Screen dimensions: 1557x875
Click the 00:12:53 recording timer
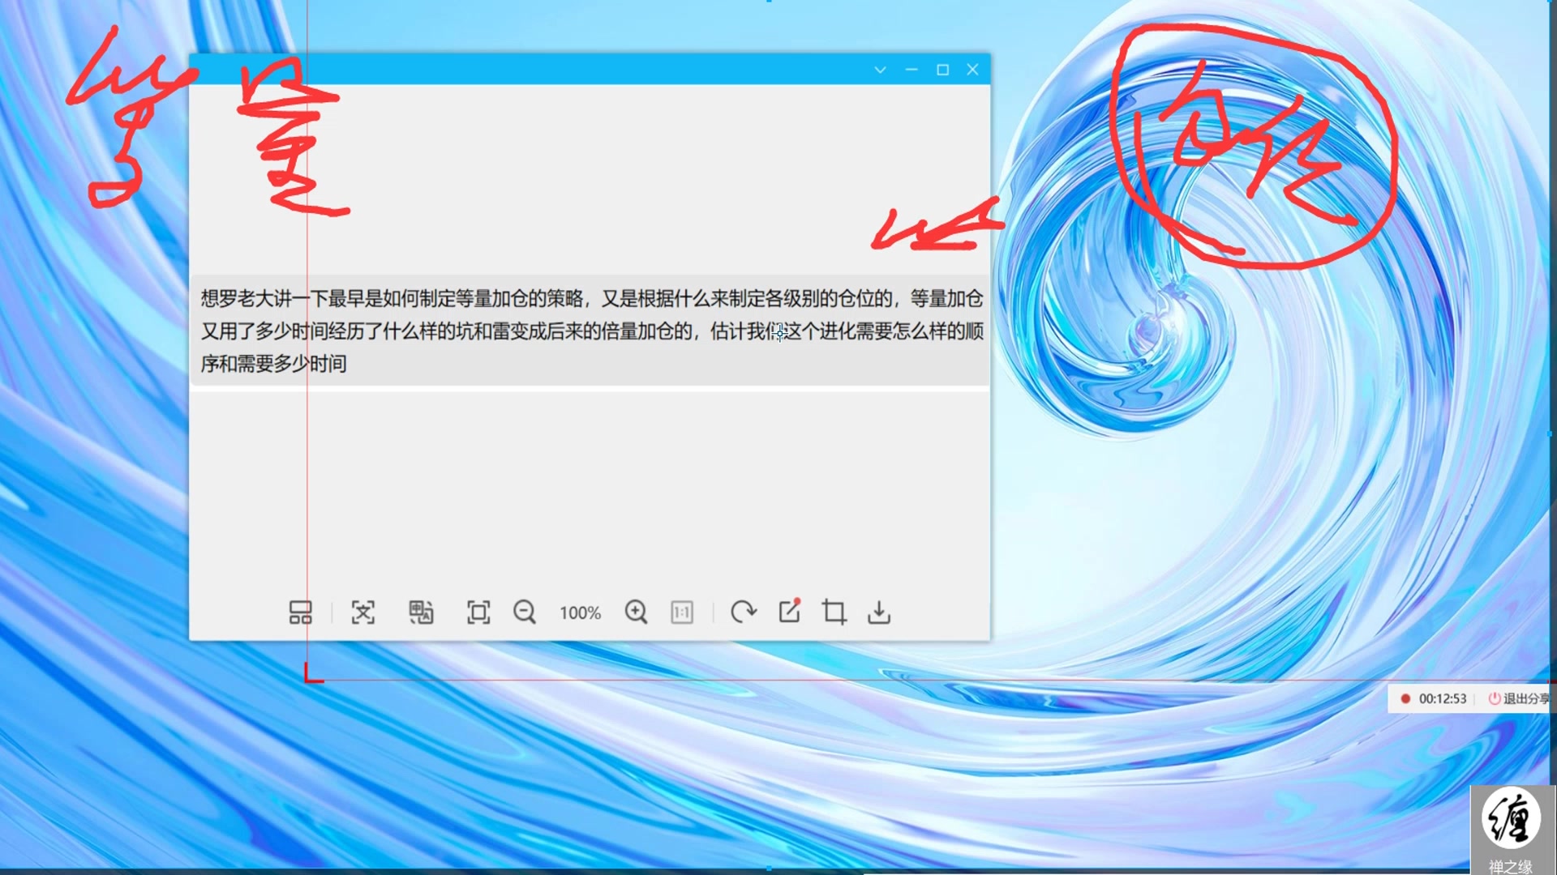(x=1443, y=698)
